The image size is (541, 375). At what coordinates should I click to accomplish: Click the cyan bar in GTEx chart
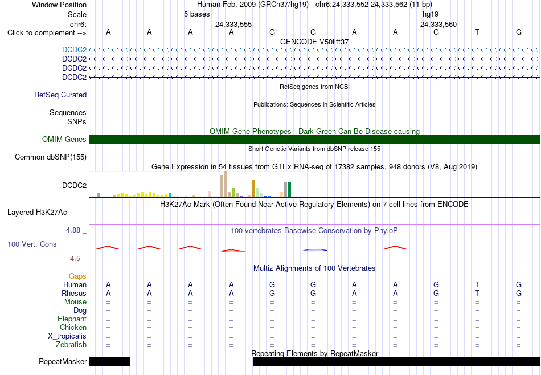170,195
